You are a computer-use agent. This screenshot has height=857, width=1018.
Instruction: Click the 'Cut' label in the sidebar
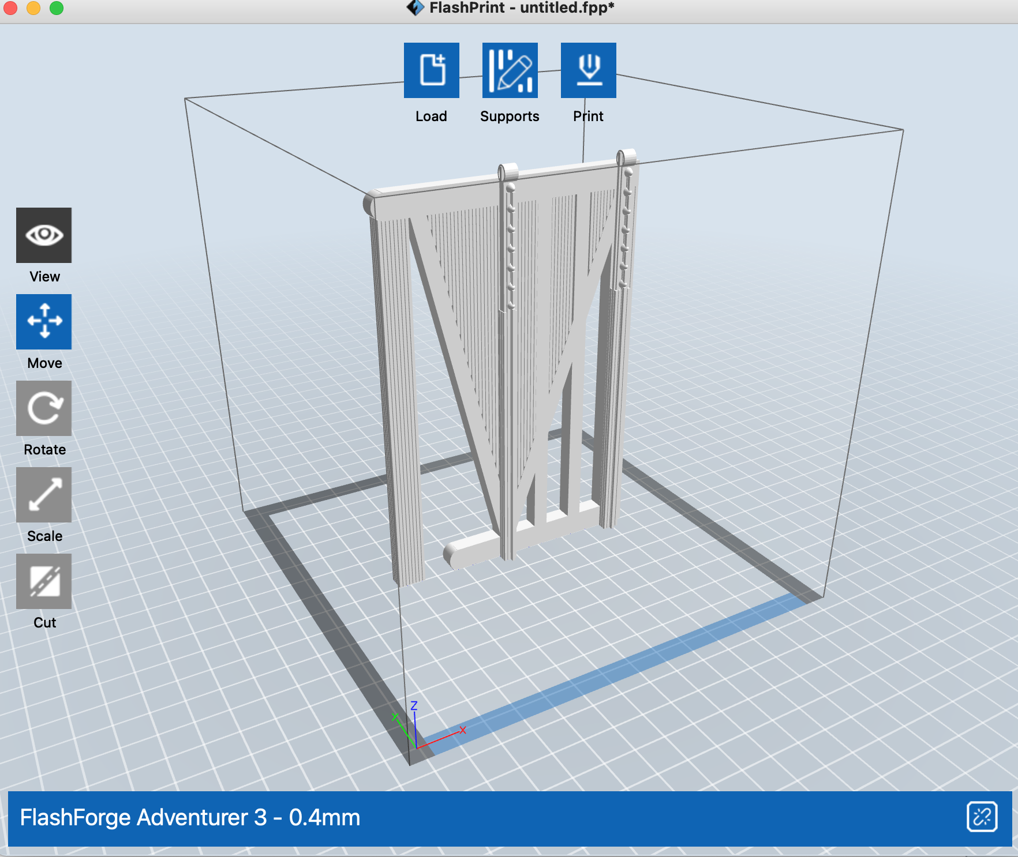pos(44,623)
